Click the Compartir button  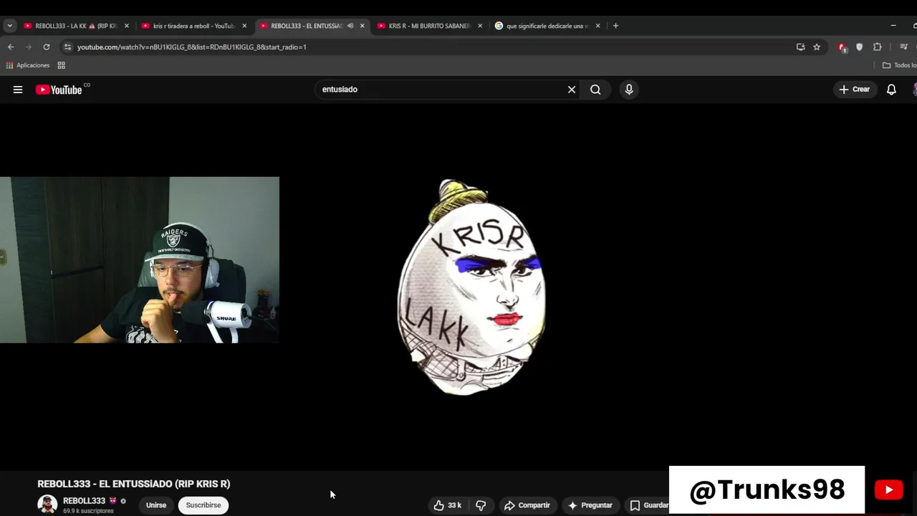point(527,505)
